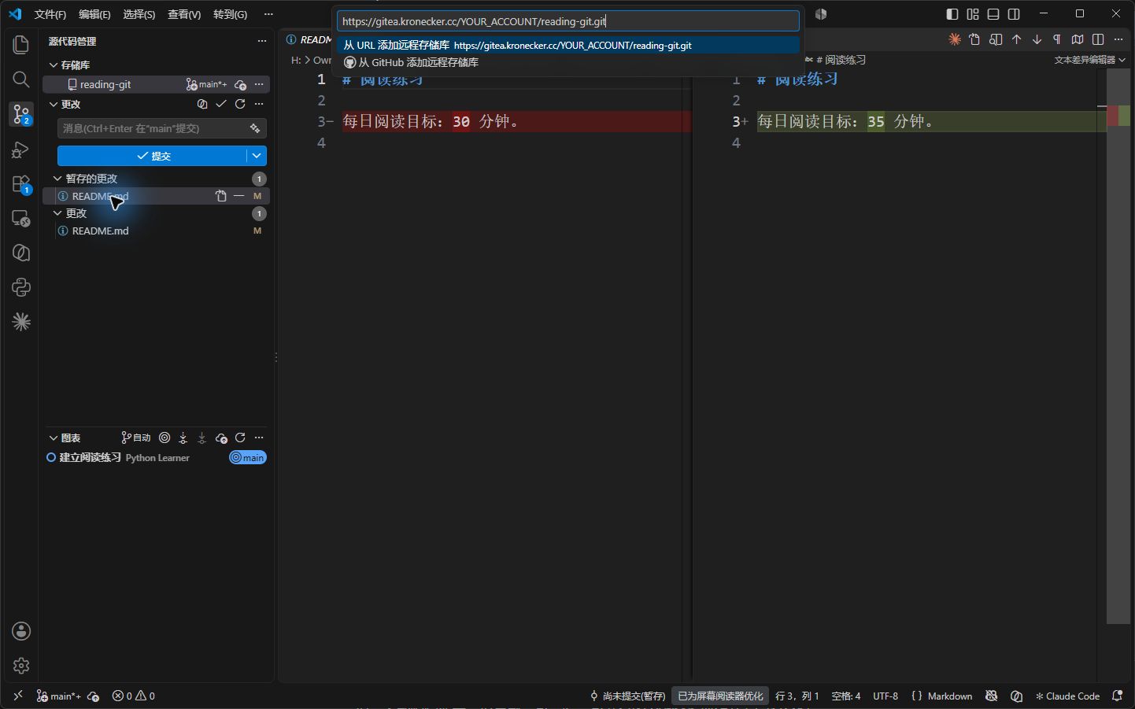The height and width of the screenshot is (709, 1135).
Task: Toggle collapse unchanged regions map icon
Action: [x=1078, y=39]
